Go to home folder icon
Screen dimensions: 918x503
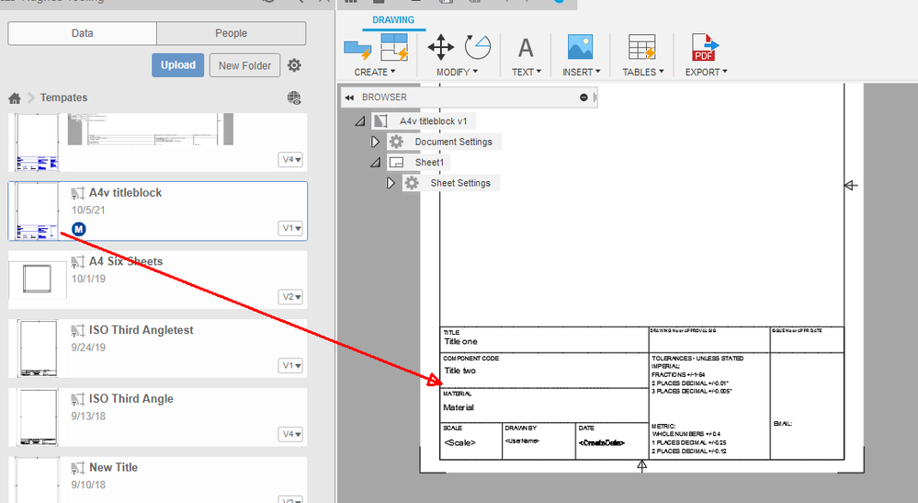tap(15, 97)
